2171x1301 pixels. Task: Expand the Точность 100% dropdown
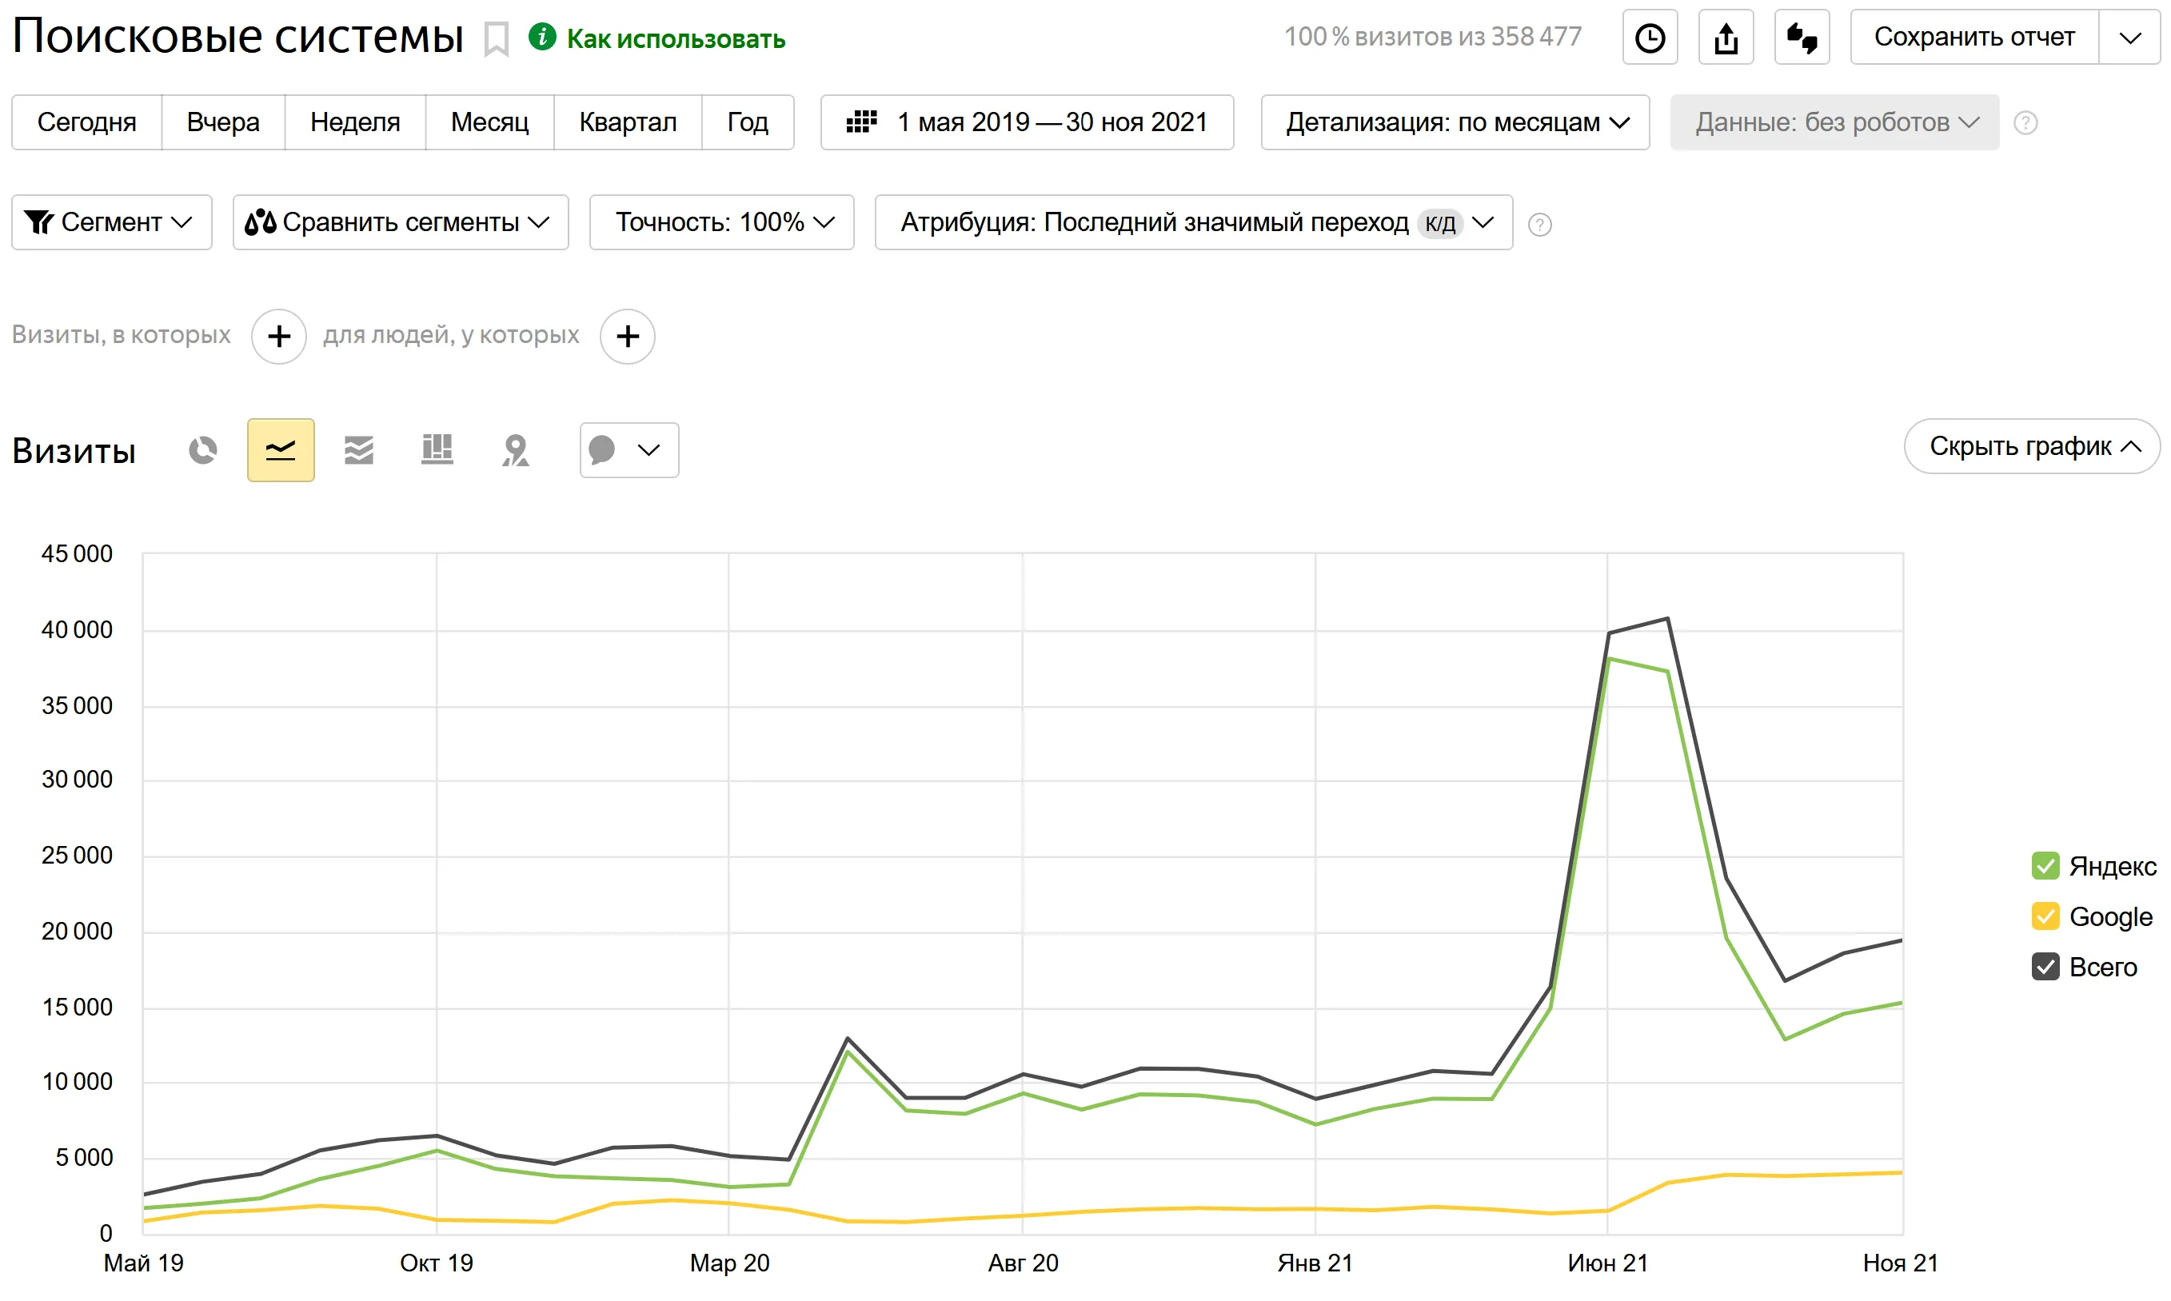721,221
